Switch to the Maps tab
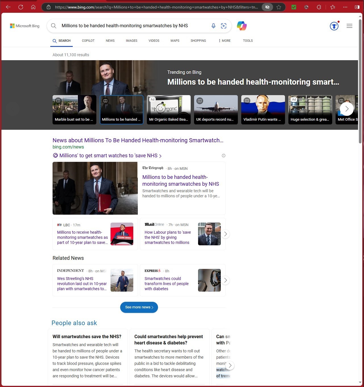The image size is (364, 387). [175, 41]
